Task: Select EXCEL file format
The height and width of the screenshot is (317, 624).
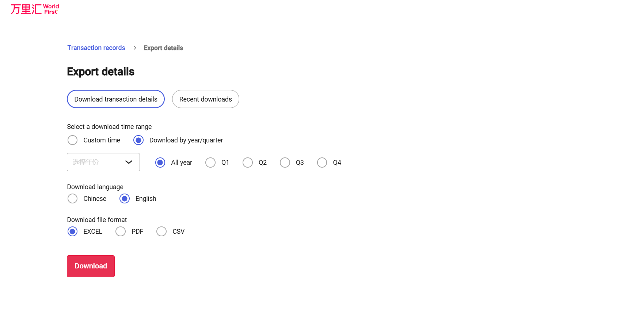Action: coord(73,232)
